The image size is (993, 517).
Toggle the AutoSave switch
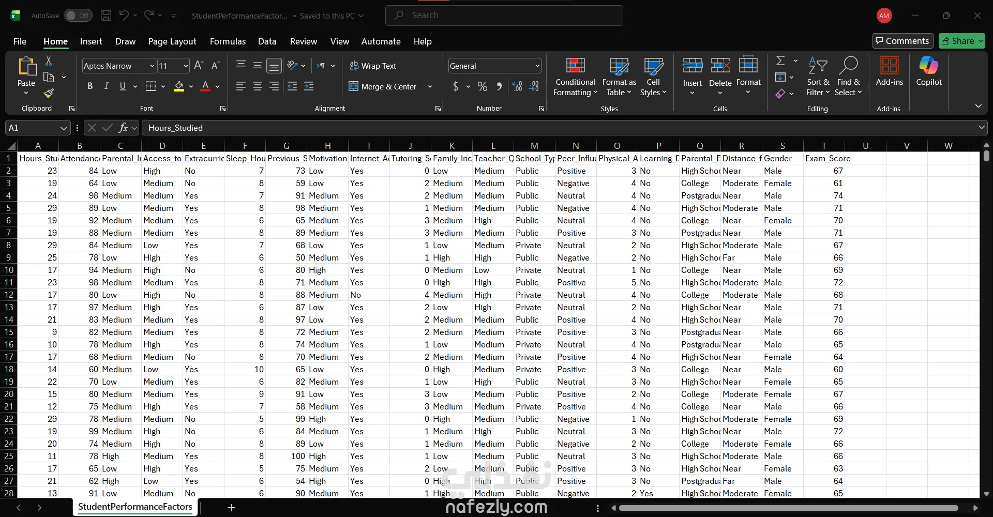click(x=78, y=16)
